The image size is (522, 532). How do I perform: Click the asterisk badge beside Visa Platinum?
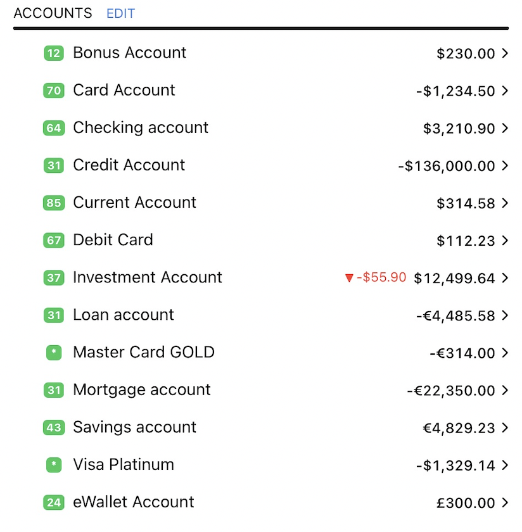click(x=54, y=465)
